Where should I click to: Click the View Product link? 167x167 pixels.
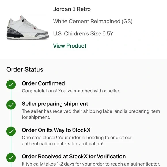click(70, 46)
